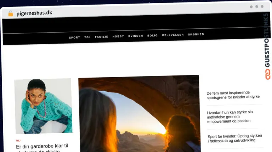Open 'Hvordan hun kan styrke sin indflydelse' article
This screenshot has height=152, width=272.
click(x=230, y=117)
